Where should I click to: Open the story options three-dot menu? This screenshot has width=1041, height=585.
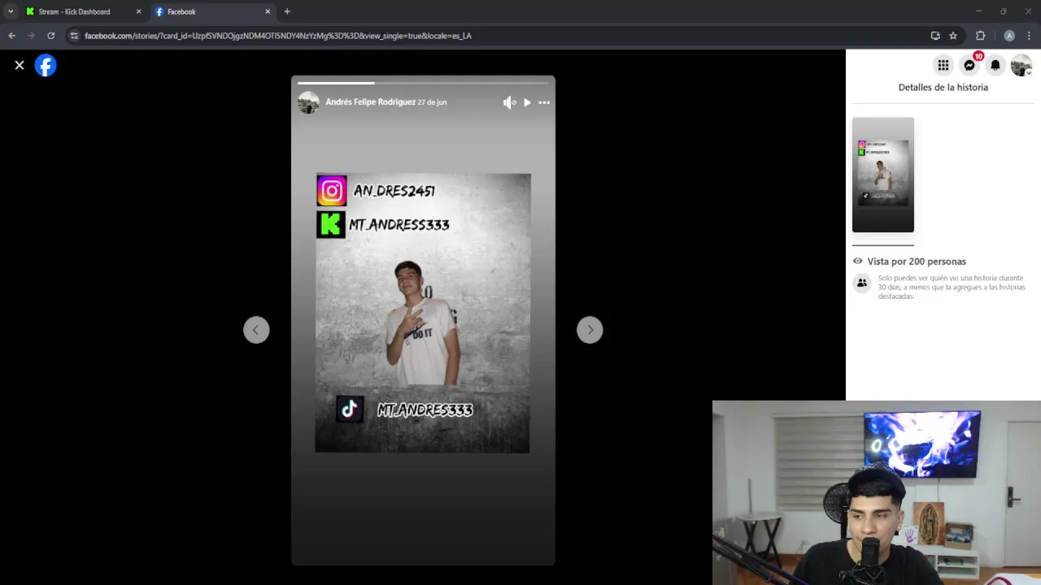544,102
